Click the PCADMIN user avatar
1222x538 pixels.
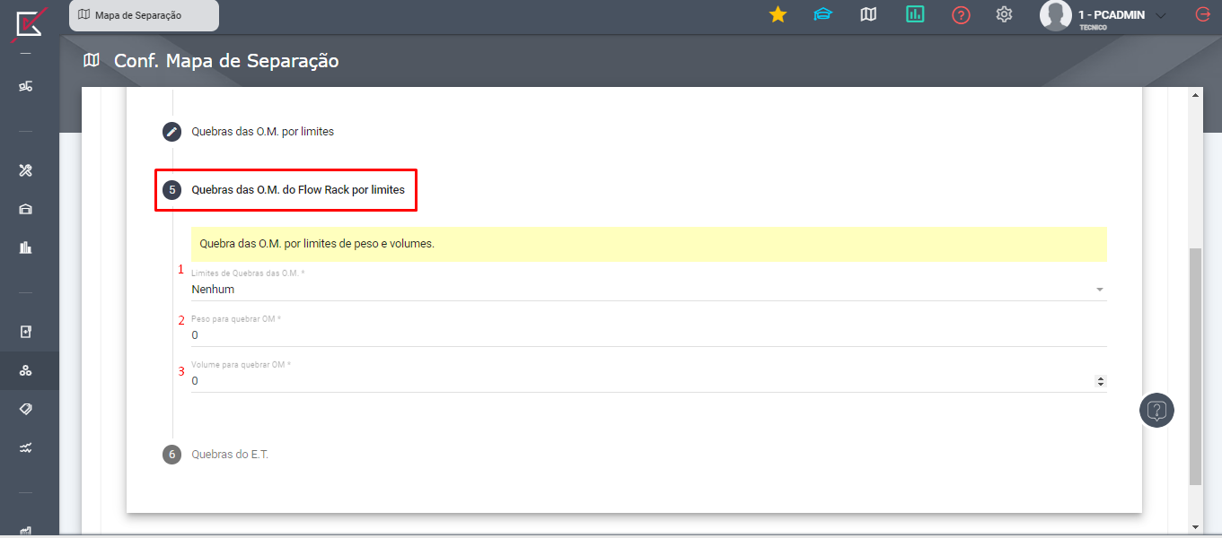click(x=1055, y=15)
